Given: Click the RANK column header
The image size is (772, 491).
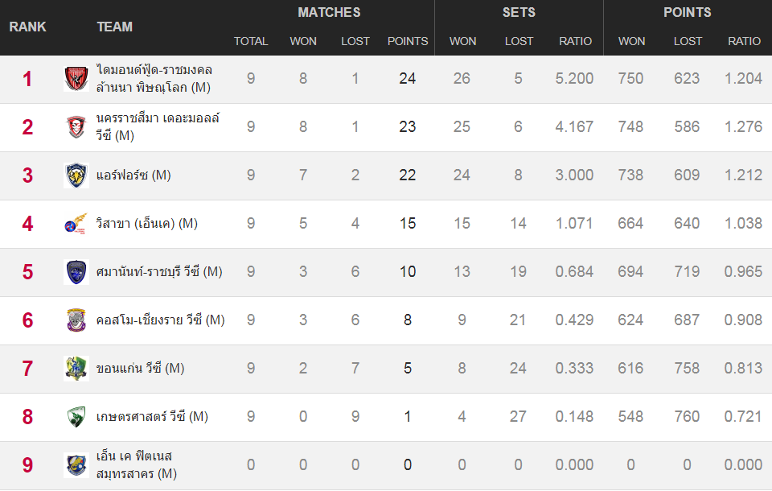Looking at the screenshot, I should 27,27.
